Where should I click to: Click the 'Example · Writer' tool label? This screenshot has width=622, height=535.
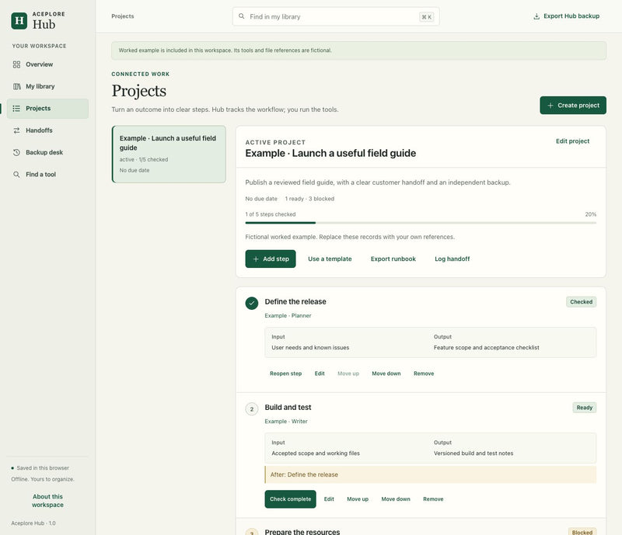pyautogui.click(x=286, y=422)
